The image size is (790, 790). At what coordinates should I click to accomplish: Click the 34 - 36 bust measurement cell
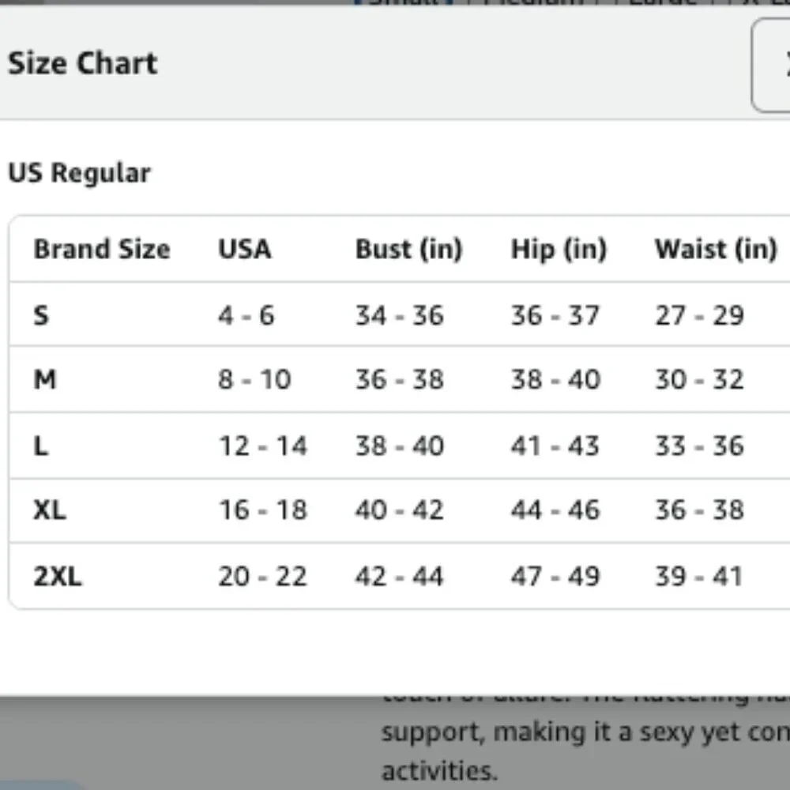[400, 315]
